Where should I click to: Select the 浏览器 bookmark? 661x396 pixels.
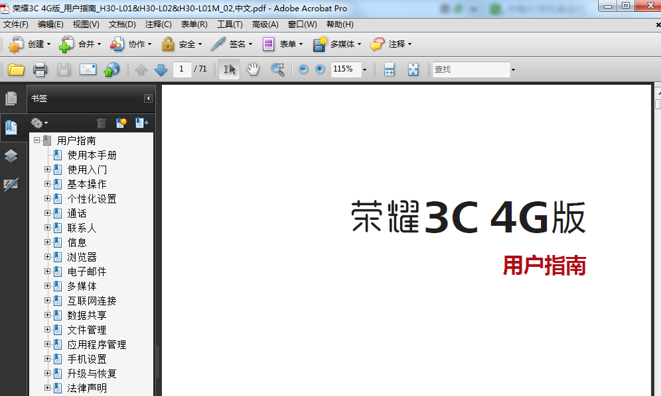pyautogui.click(x=82, y=257)
